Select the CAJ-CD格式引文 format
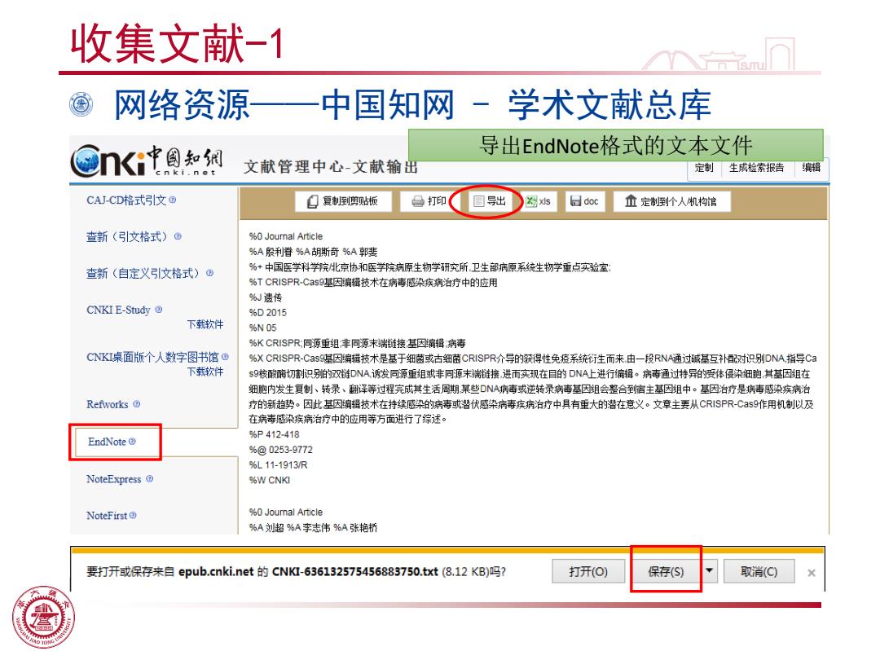This screenshot has height=660, width=880. (x=126, y=200)
